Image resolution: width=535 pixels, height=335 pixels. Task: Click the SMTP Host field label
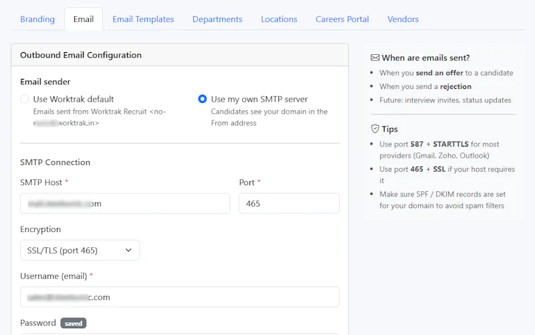41,183
